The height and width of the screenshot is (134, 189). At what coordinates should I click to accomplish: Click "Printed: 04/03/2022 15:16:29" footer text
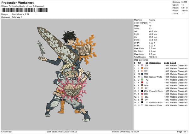coord(125,131)
